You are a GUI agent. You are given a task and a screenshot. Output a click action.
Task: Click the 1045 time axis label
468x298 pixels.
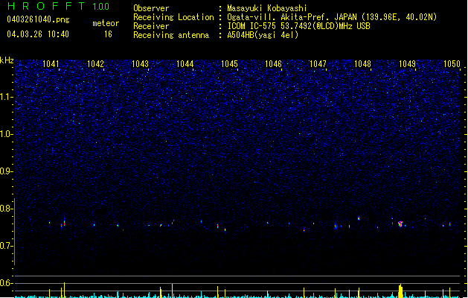pos(229,64)
